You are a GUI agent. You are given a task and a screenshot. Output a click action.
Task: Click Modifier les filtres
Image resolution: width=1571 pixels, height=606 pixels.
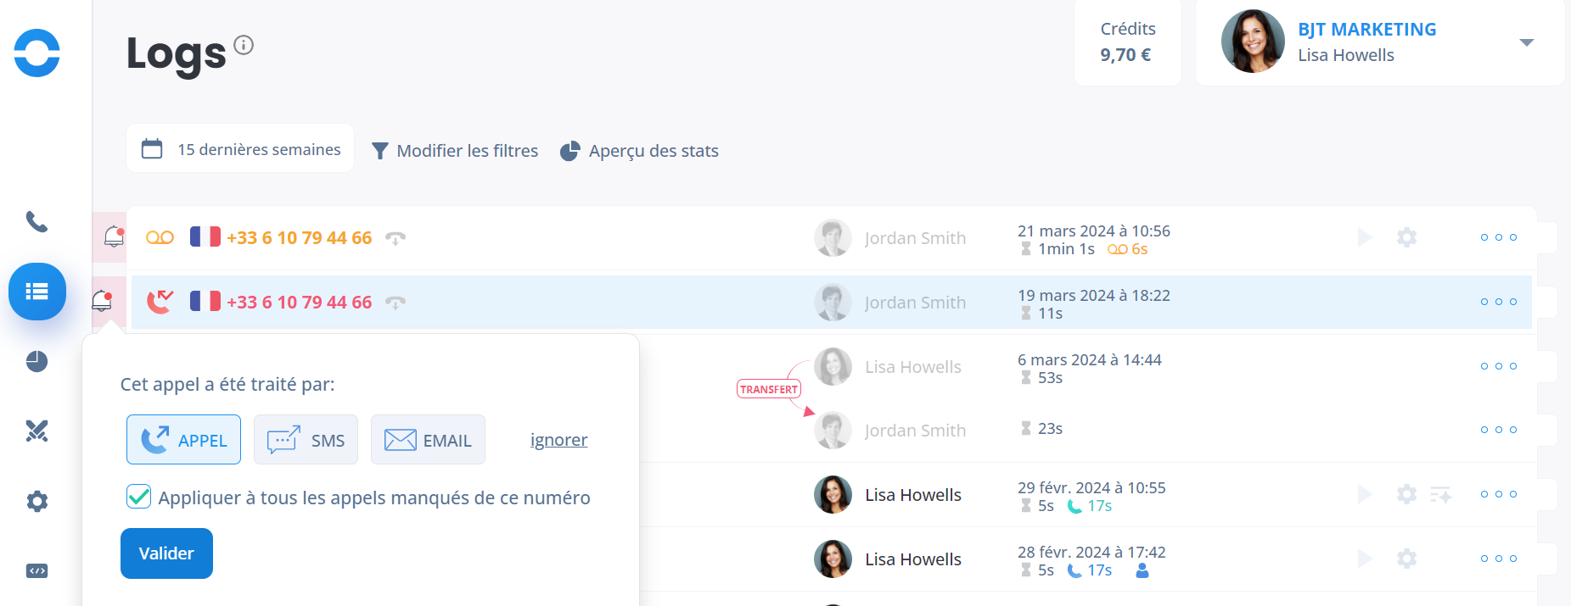455,151
